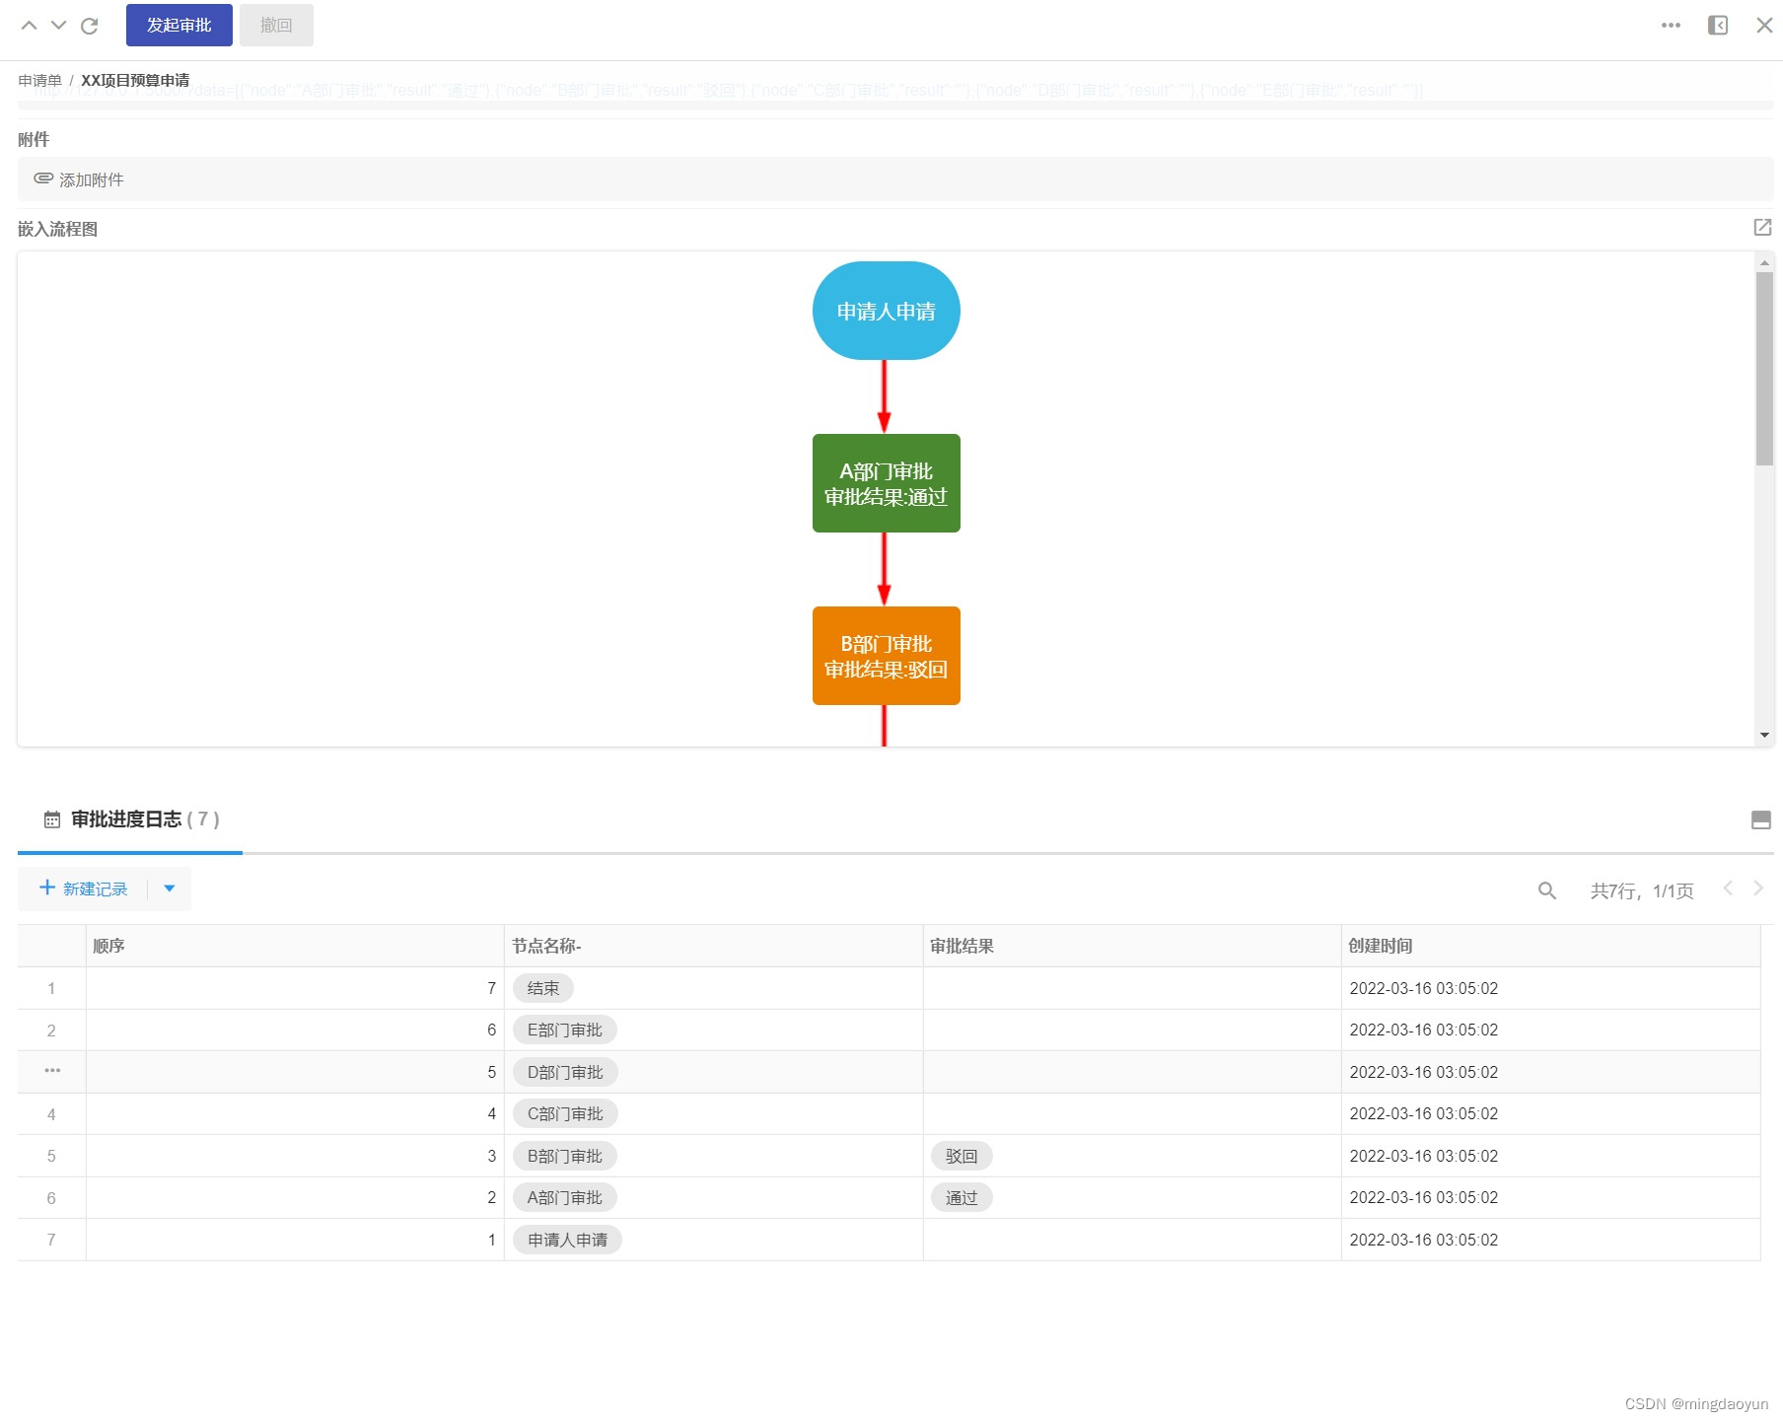
Task: Click the 申请人申请 flowchart node
Action: pos(886,311)
